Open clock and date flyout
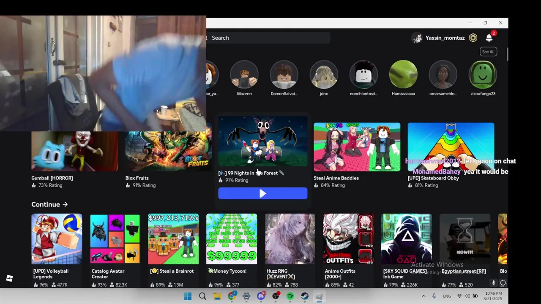 point(493,296)
